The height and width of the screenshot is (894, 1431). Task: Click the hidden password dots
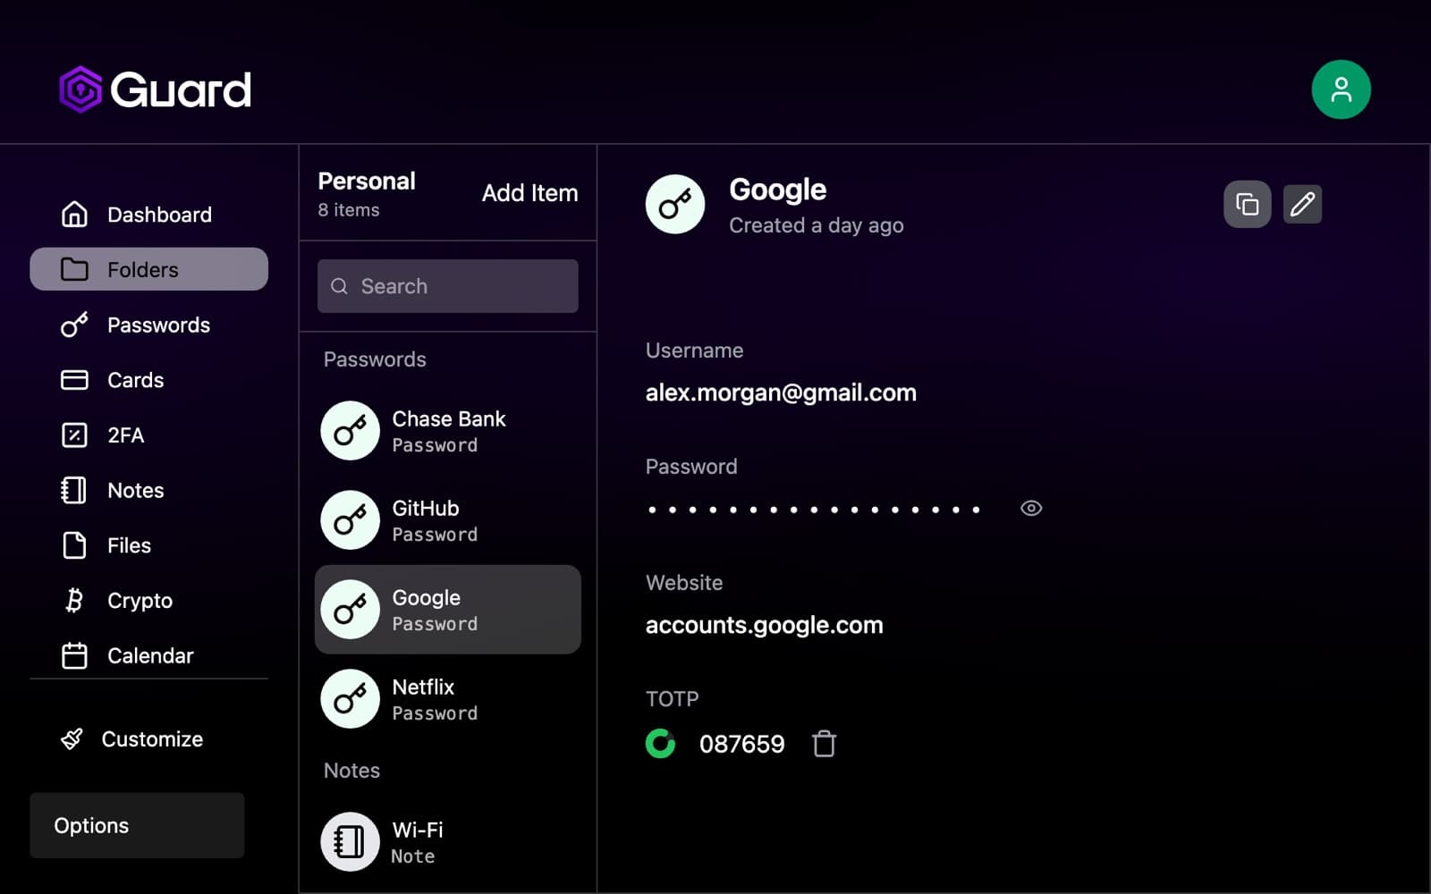(814, 510)
